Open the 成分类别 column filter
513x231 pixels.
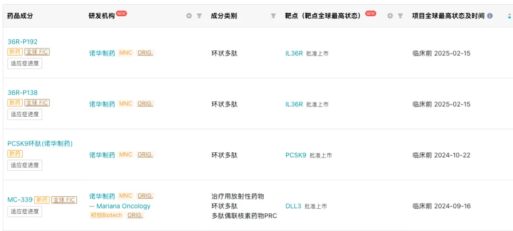[273, 16]
